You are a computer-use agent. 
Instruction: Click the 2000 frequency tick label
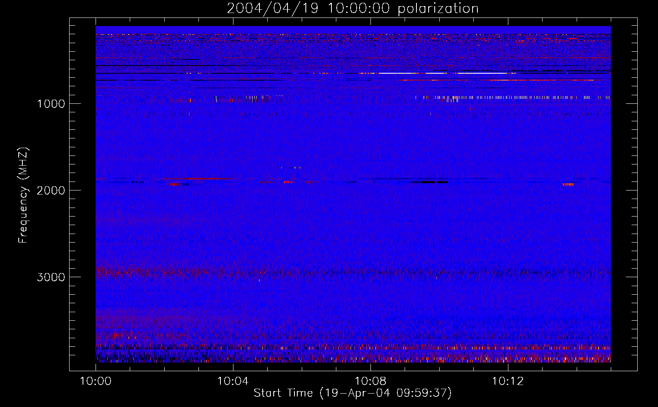tap(51, 190)
